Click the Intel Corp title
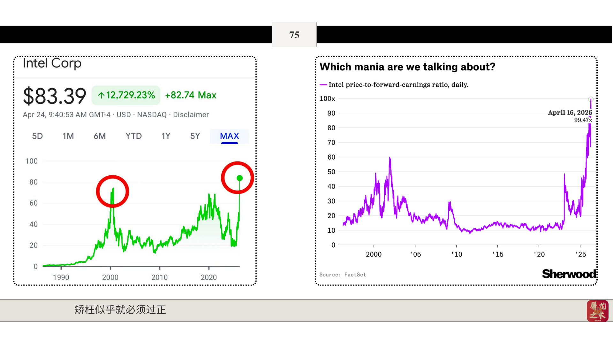Viewport: 613px width, 345px height. tap(52, 63)
